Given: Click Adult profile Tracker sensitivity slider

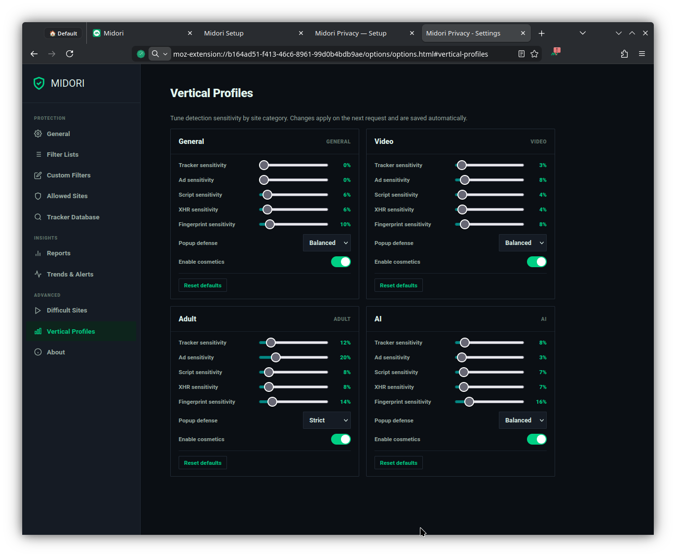Looking at the screenshot, I should [x=294, y=343].
